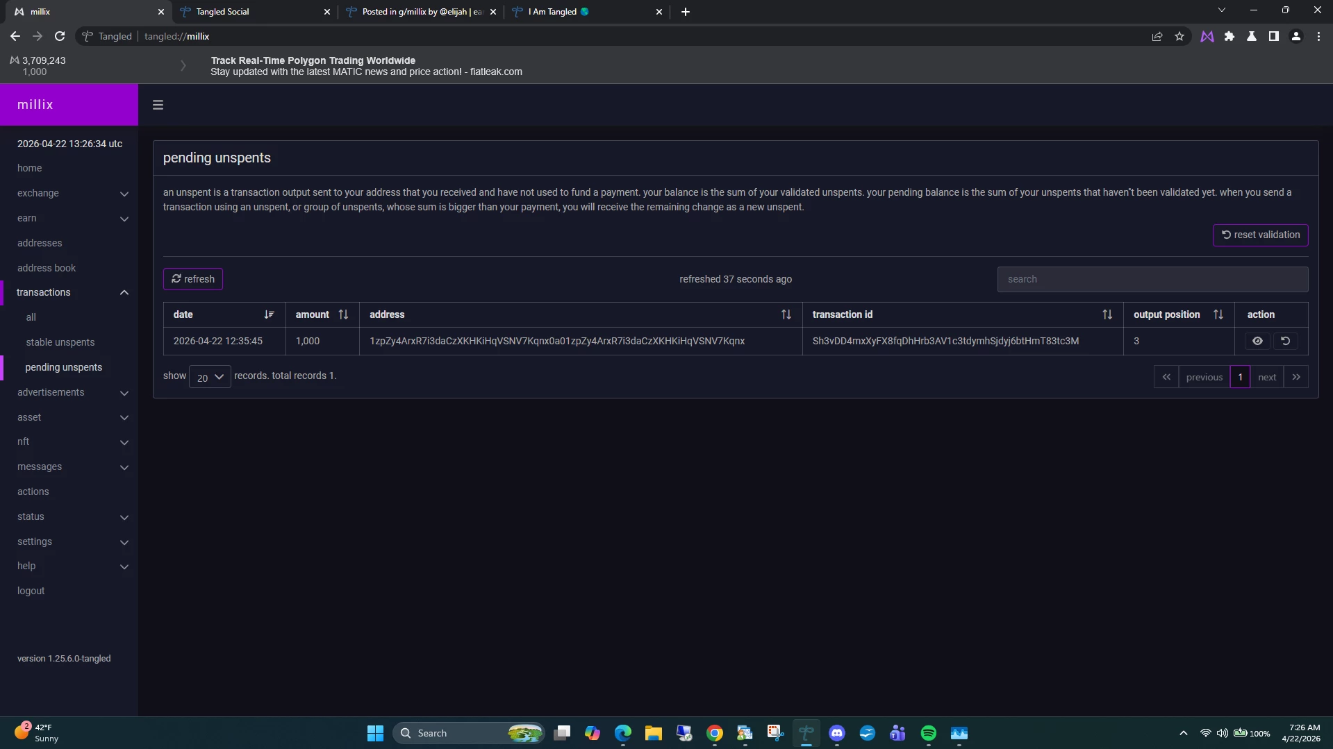The height and width of the screenshot is (749, 1333).
Task: Bookmark this page with the star icon
Action: 1179,37
